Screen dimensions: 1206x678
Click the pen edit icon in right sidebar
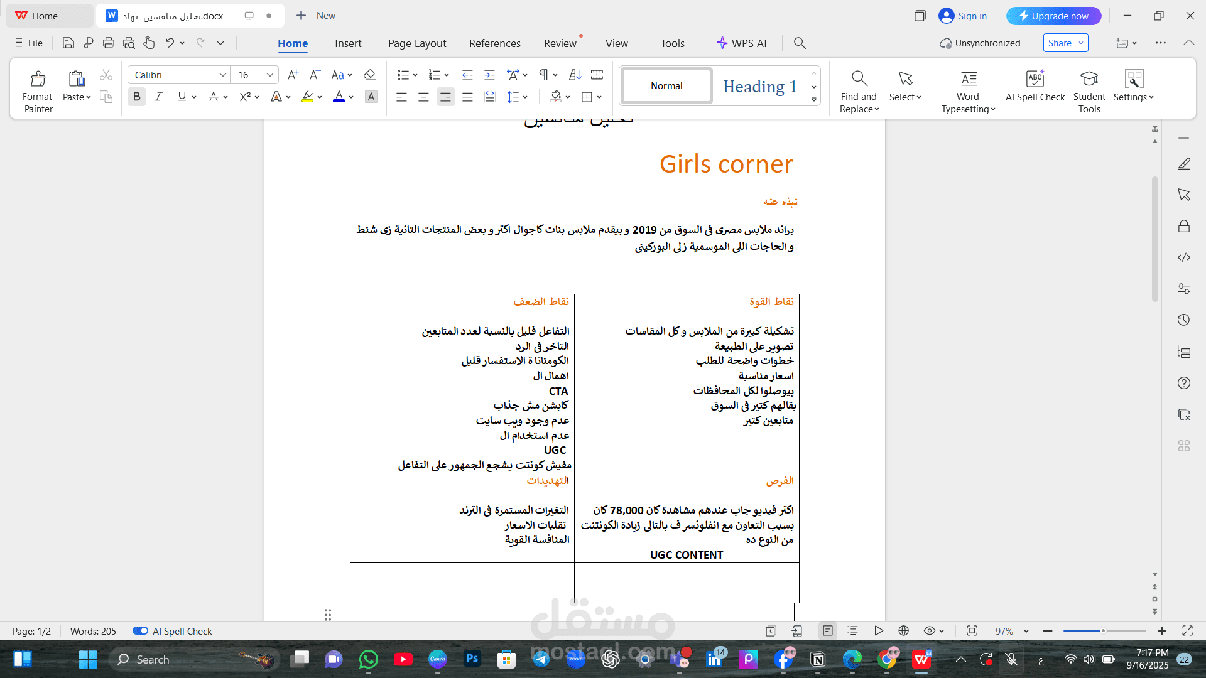pos(1184,163)
